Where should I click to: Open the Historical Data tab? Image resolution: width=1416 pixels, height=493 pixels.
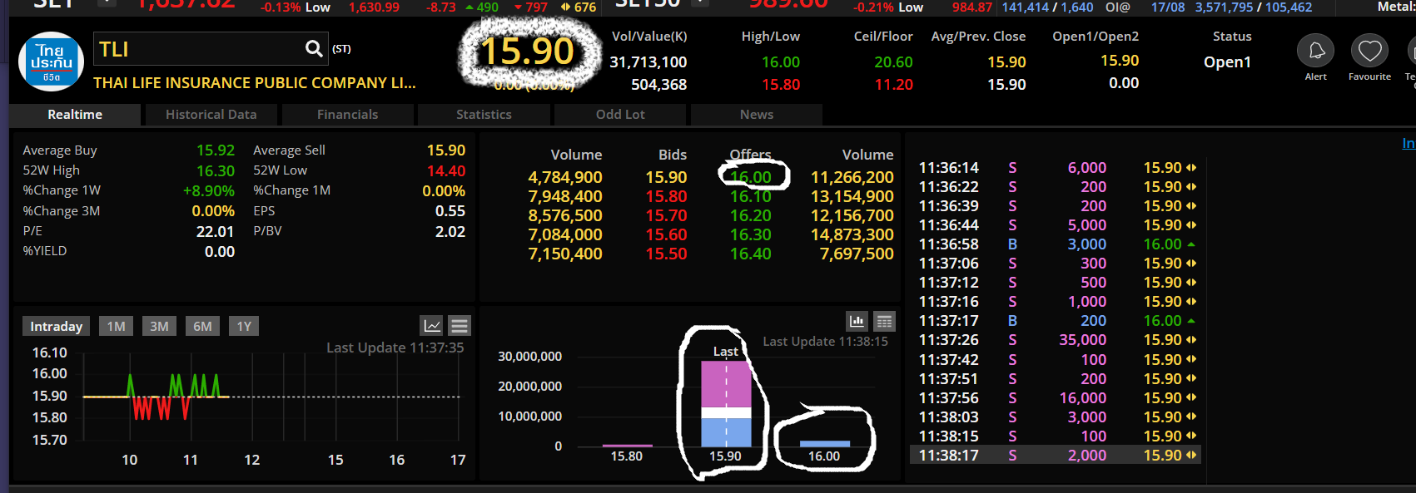211,115
